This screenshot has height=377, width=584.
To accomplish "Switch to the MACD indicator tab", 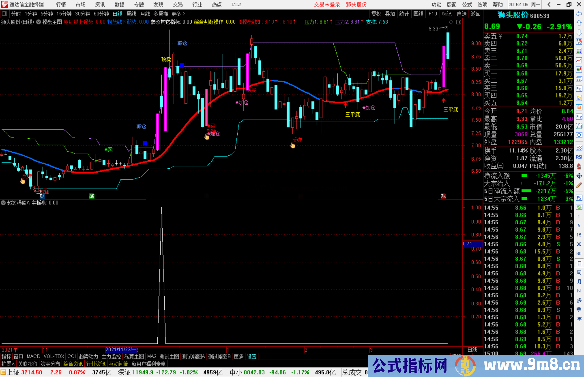I will (x=34, y=356).
